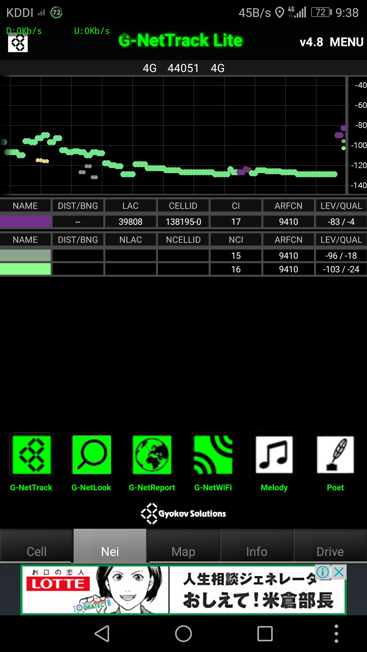The height and width of the screenshot is (652, 367).
Task: Tap the G-NetTrack logo in header
Action: pos(18,43)
